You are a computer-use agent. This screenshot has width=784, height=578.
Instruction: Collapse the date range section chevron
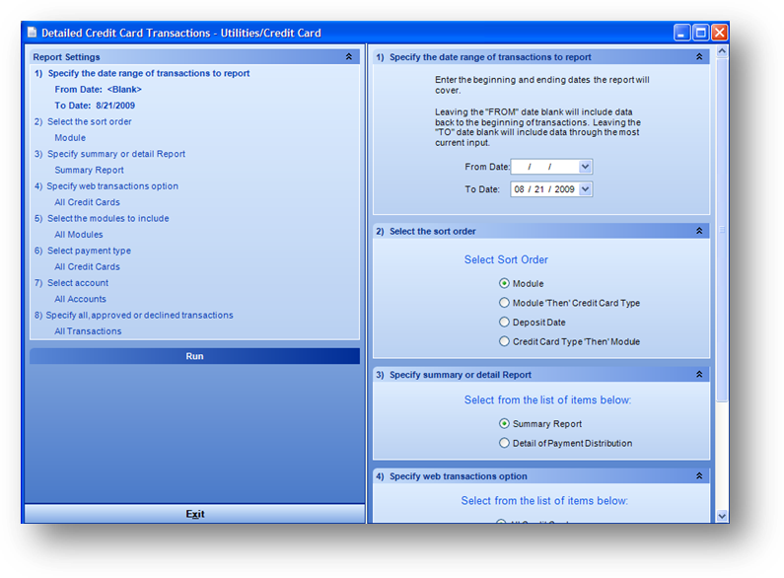(x=699, y=57)
